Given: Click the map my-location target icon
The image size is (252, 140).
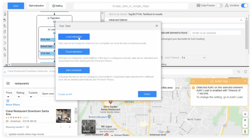Looking at the screenshot, I should point(245,114).
